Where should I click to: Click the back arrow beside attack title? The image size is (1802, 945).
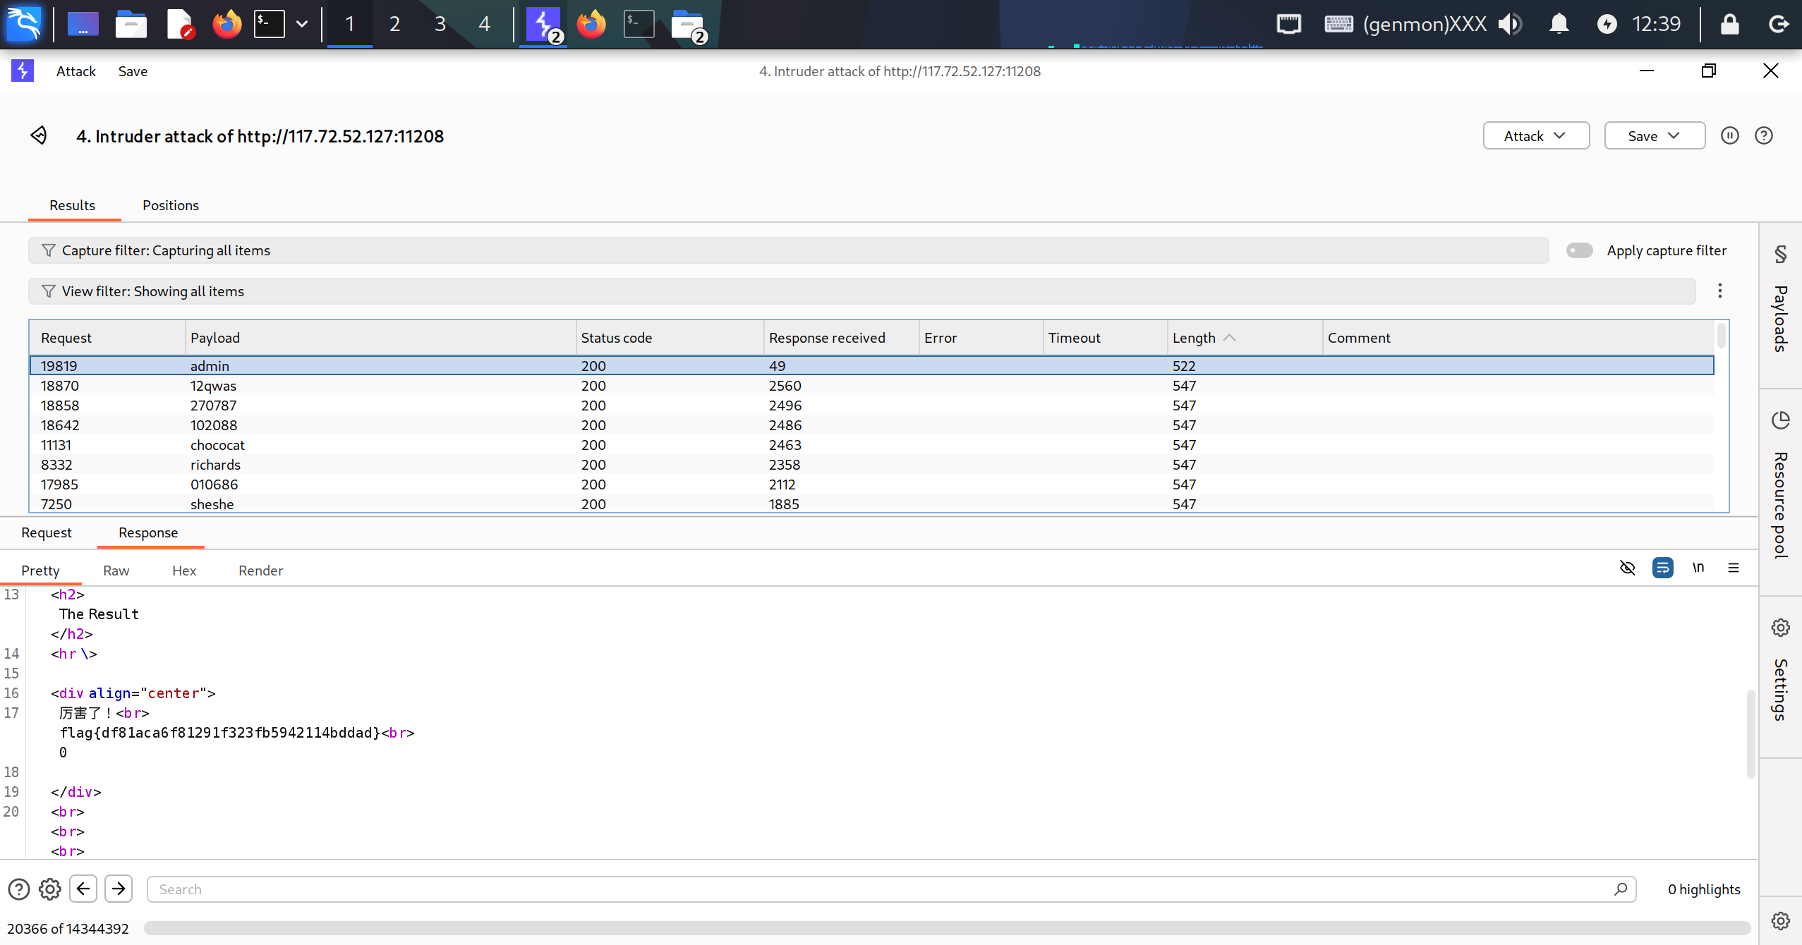(x=39, y=135)
